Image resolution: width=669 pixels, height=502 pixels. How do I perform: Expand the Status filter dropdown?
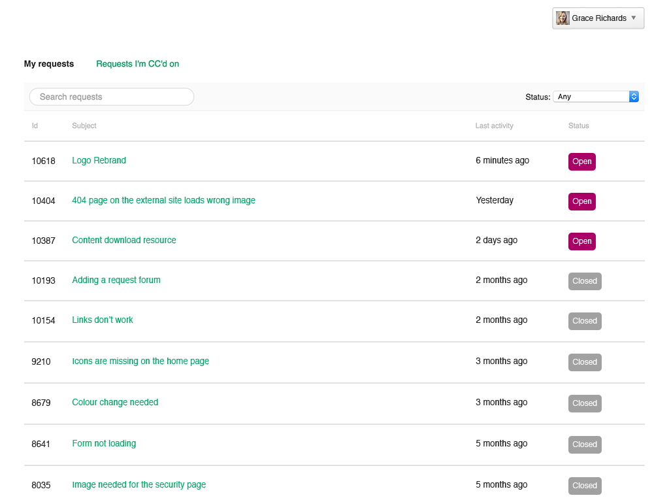tap(596, 97)
